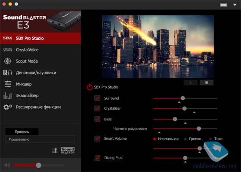Uncheck the Dialog Plus checkbox
This screenshot has height=172, width=241.
click(x=97, y=158)
